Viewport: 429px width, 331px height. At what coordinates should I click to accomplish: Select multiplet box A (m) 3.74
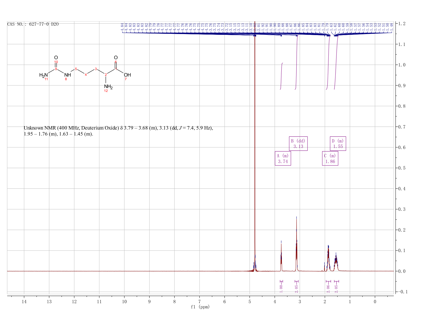(x=283, y=158)
